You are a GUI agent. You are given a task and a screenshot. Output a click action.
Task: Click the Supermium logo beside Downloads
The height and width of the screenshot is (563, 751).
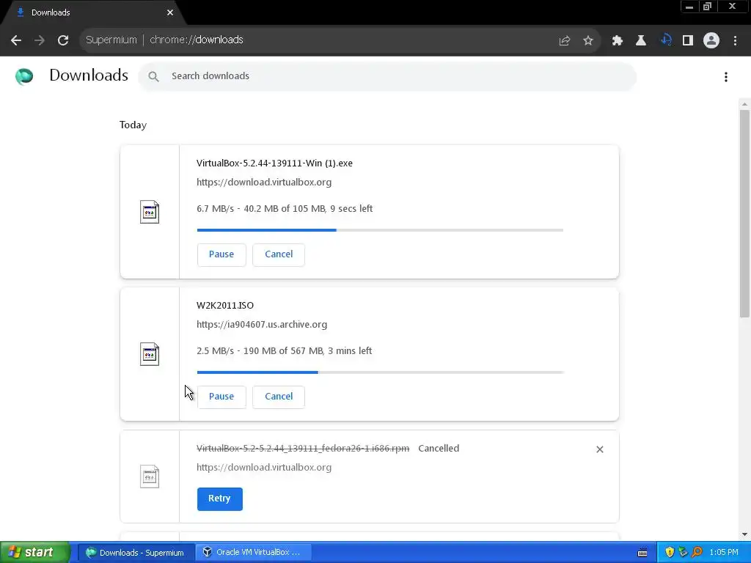tap(24, 76)
